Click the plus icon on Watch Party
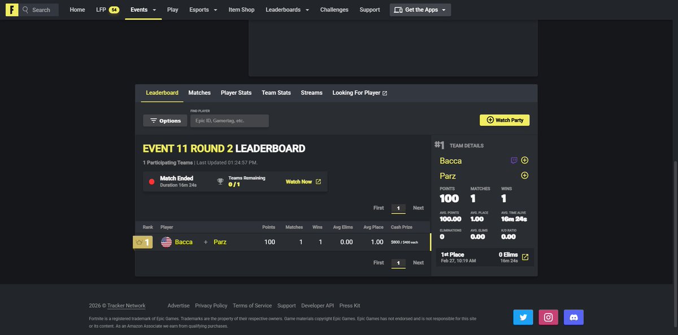Screen dimensions: 678x335 point(490,120)
